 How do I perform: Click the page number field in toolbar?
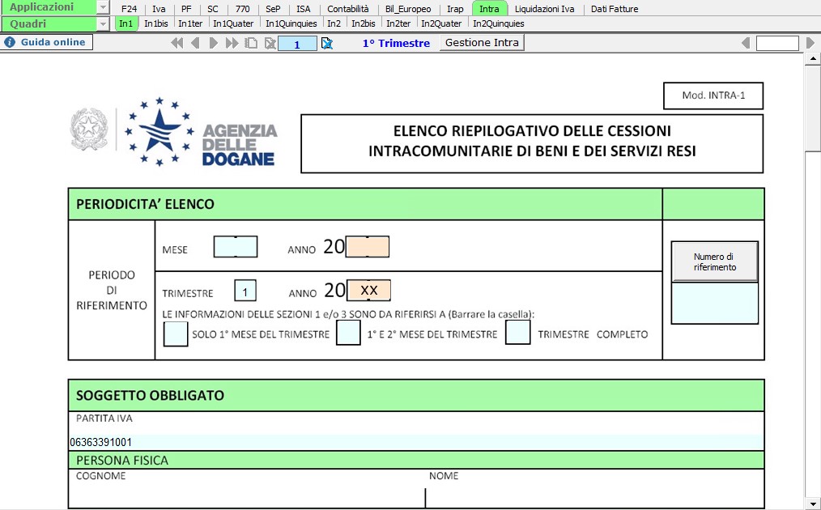(x=297, y=44)
